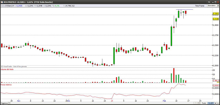Open the Time Frame dropdown arrow
The image size is (220, 105).
pos(218,6)
